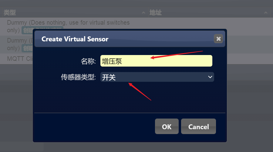Viewport: 273px width, 152px height.
Task: Open the 传感器类型 dropdown showing 开关
Action: pyautogui.click(x=157, y=77)
